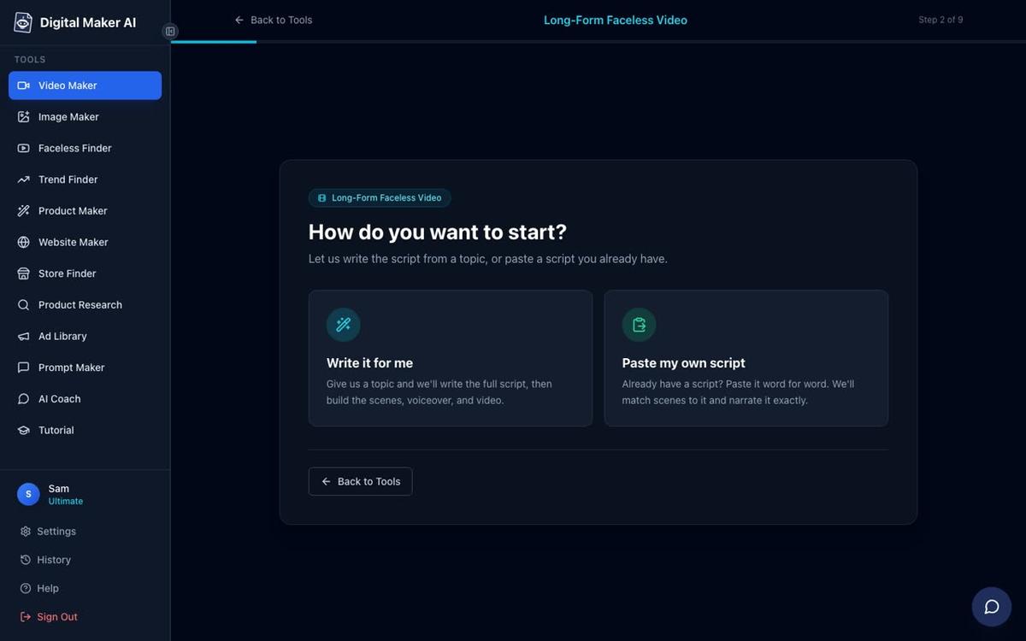Open Faceless Finder from the sidebar

pos(85,148)
